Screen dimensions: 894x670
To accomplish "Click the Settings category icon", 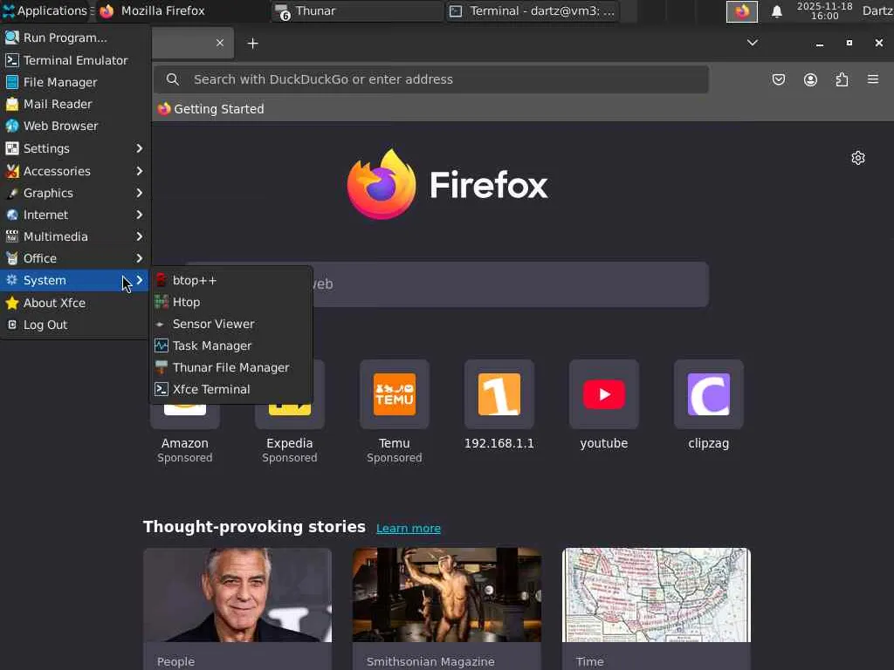I will [x=12, y=148].
